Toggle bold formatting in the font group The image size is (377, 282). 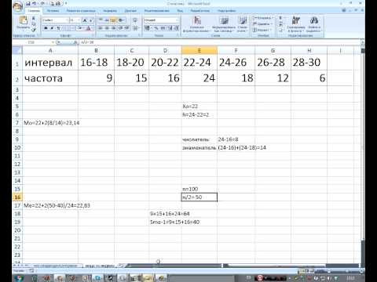(46, 28)
